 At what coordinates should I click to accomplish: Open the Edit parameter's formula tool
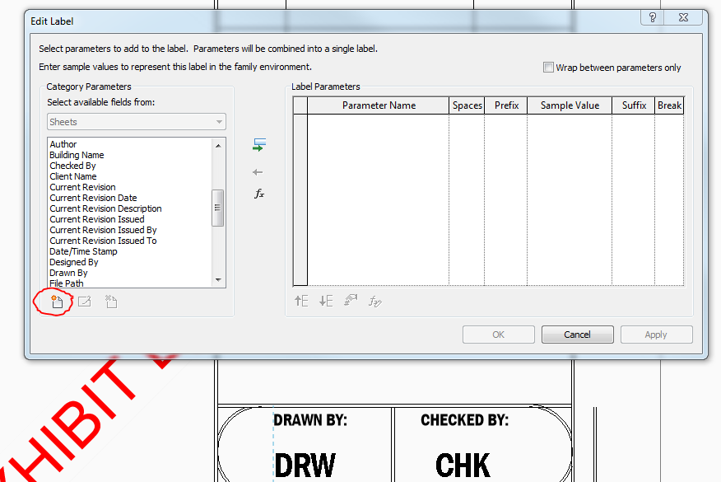(x=259, y=194)
